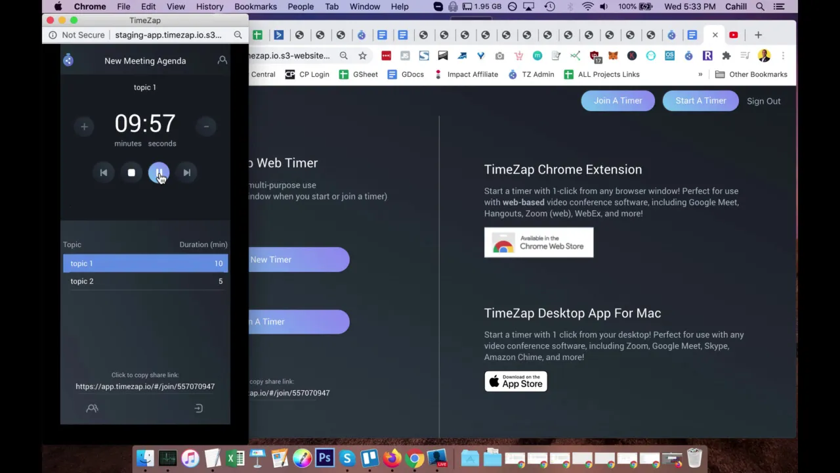Open Trash in the Dock
Screen dimensions: 840x473
[694, 458]
